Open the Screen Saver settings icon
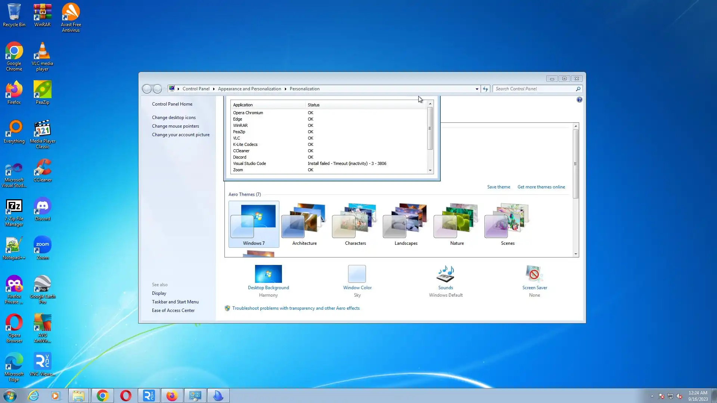 [534, 274]
